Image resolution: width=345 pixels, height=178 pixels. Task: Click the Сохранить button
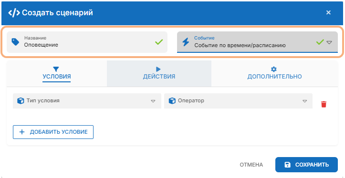click(x=306, y=165)
